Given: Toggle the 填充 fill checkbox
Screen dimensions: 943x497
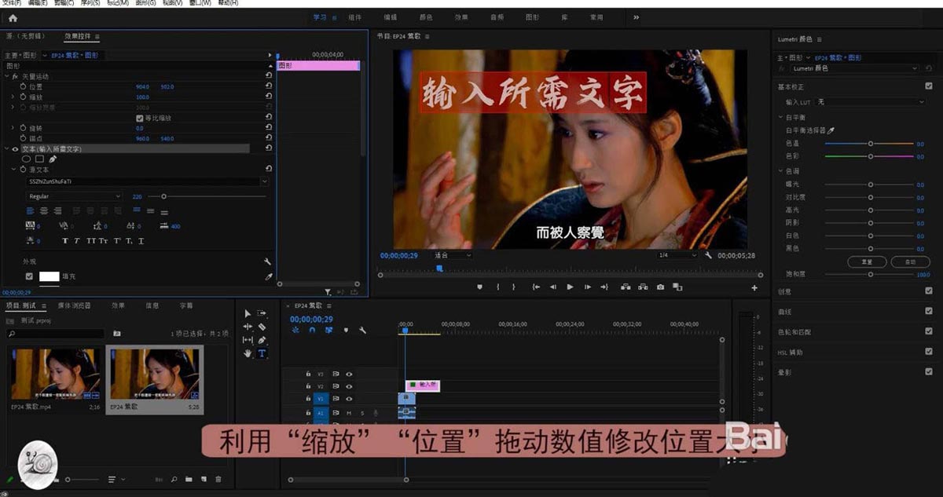Looking at the screenshot, I should point(29,276).
